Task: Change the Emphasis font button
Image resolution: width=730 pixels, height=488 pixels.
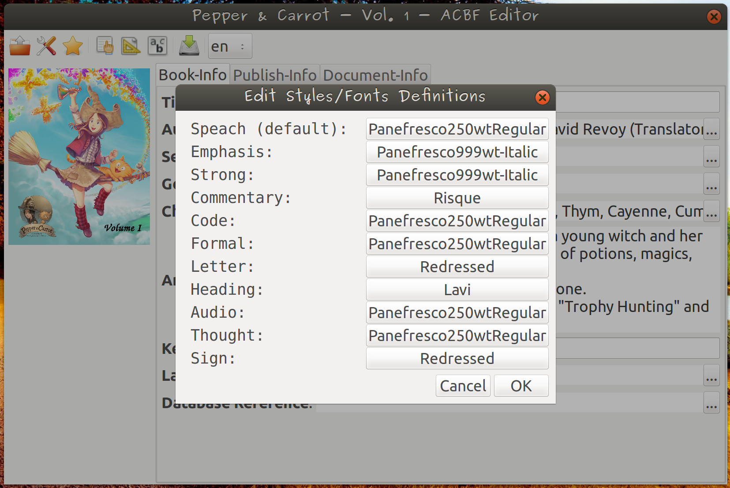Action: [x=457, y=152]
